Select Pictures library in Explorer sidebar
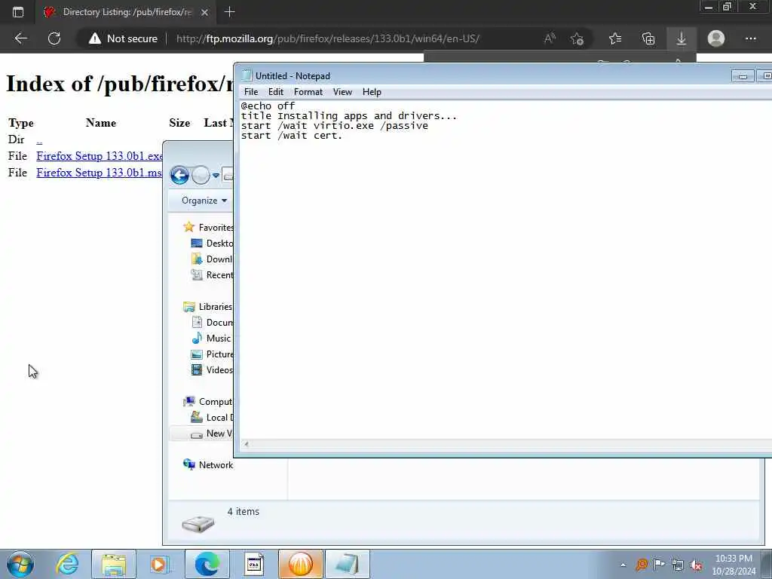 pos(212,354)
